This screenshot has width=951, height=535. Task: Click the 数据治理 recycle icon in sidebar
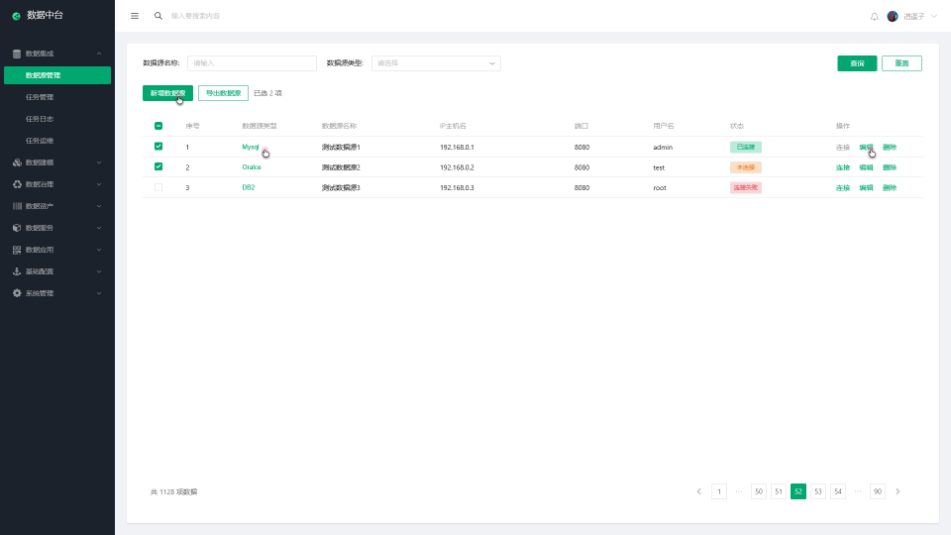[17, 184]
